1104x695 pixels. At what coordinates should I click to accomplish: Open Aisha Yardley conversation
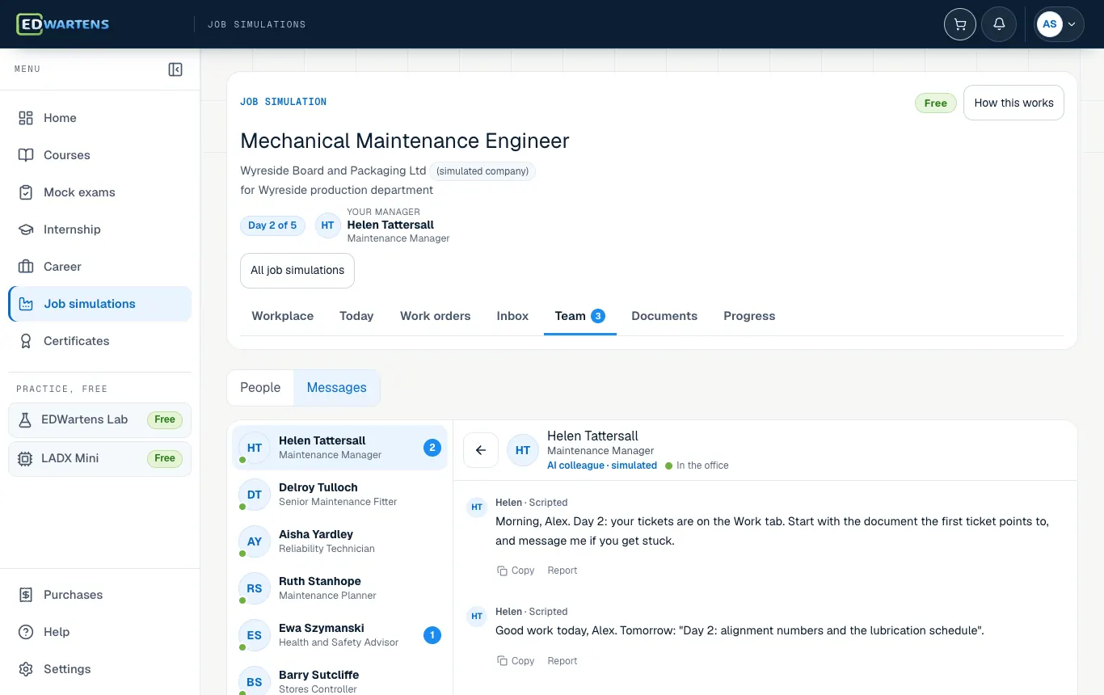[x=339, y=541]
